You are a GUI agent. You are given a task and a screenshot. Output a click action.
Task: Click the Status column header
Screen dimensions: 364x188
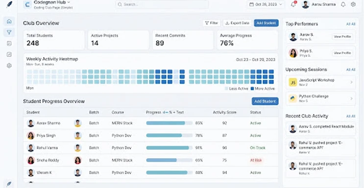point(255,112)
